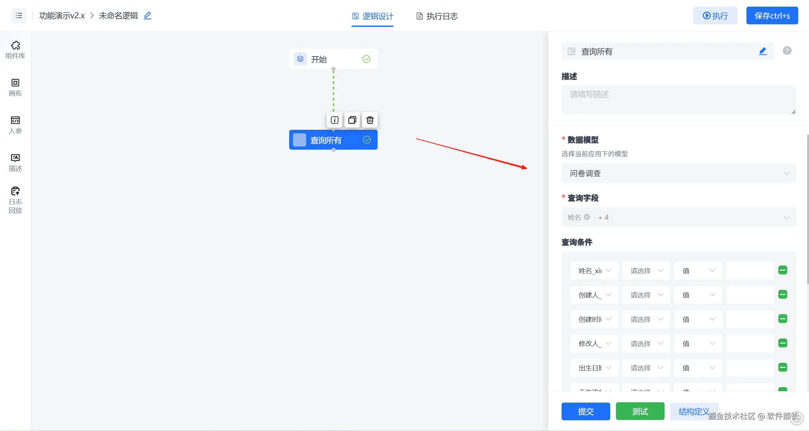Screen dimensions: 809x431
Task: Remove 姓名 tag from 查询字段
Action: [587, 217]
